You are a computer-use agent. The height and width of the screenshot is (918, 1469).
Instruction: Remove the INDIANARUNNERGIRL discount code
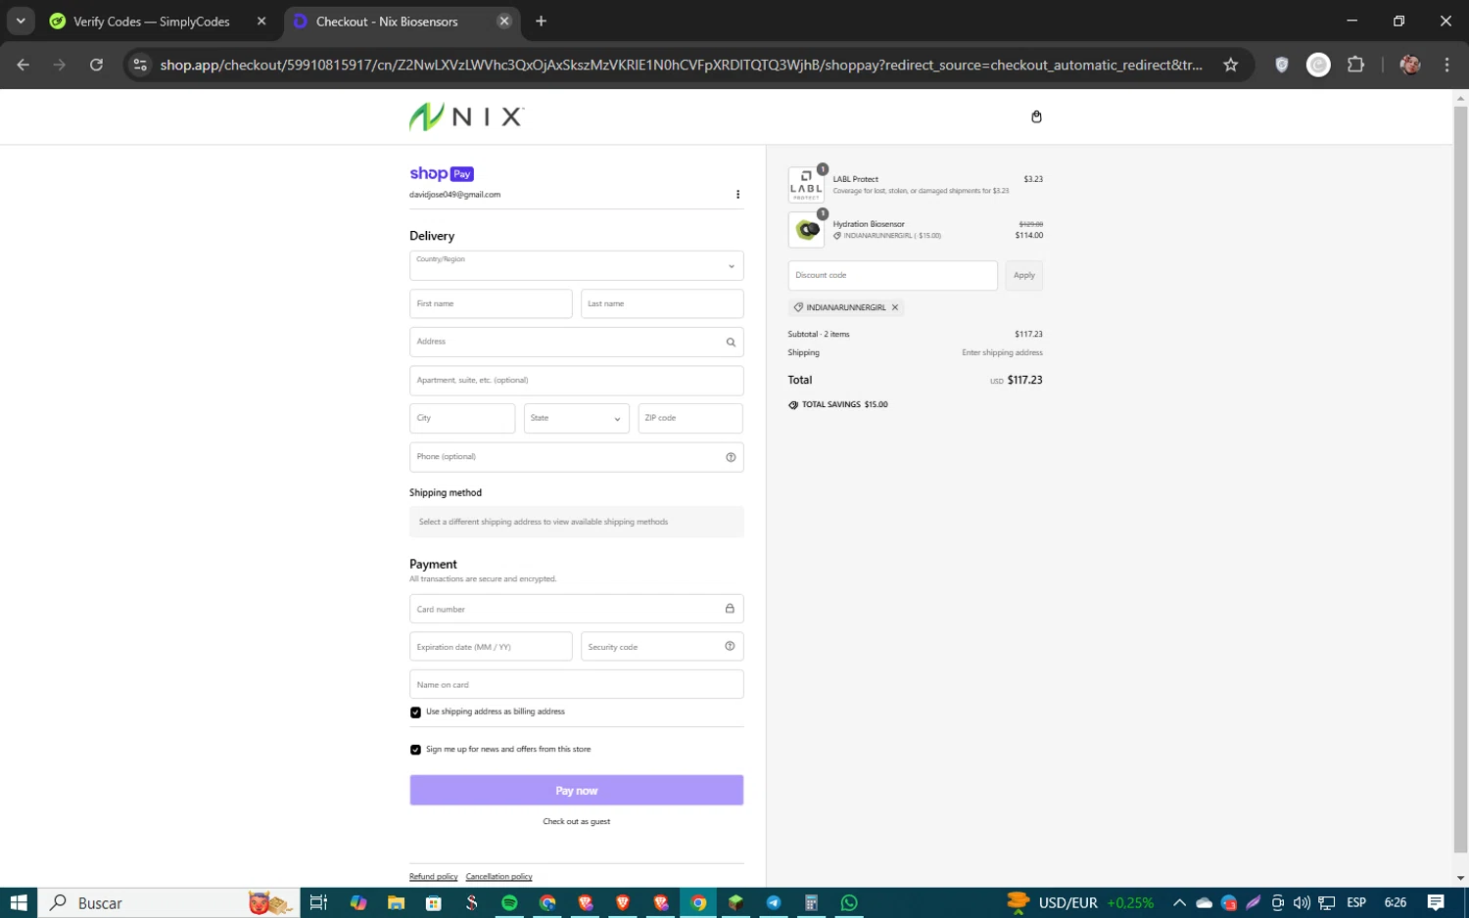click(895, 307)
